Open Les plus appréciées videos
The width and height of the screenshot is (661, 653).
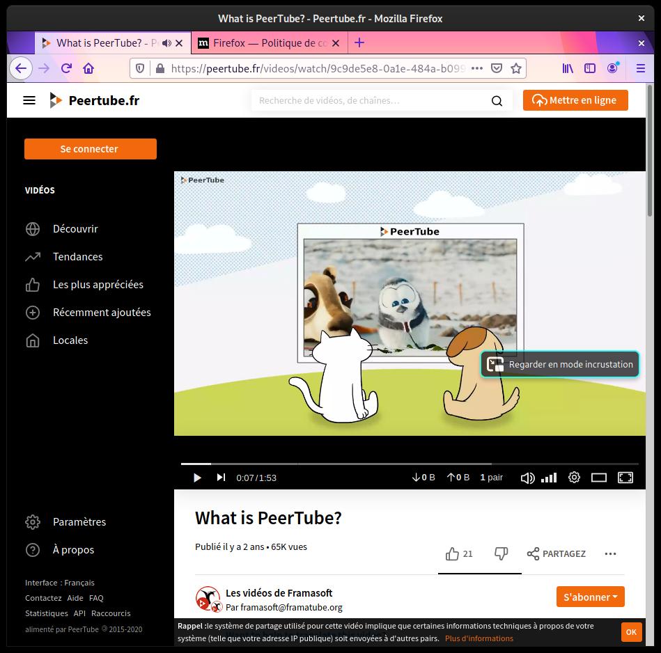[84, 284]
